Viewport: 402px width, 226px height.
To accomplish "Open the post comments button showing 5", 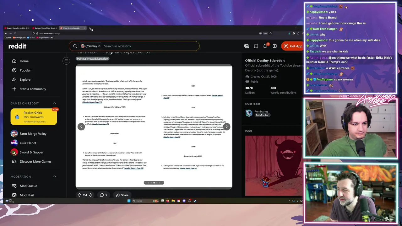I will tap(104, 195).
